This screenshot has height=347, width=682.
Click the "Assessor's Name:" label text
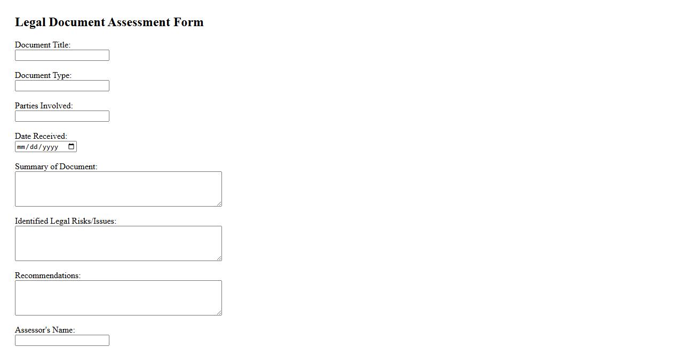tap(45, 330)
